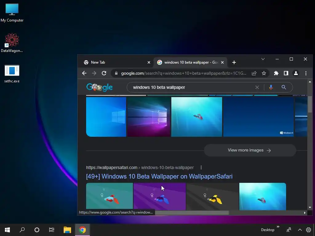Open the tray settings gear icon
The image size is (315, 236).
pyautogui.click(x=309, y=230)
